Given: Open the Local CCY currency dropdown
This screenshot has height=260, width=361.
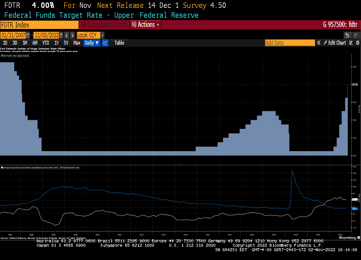Looking at the screenshot, I should coord(90,35).
